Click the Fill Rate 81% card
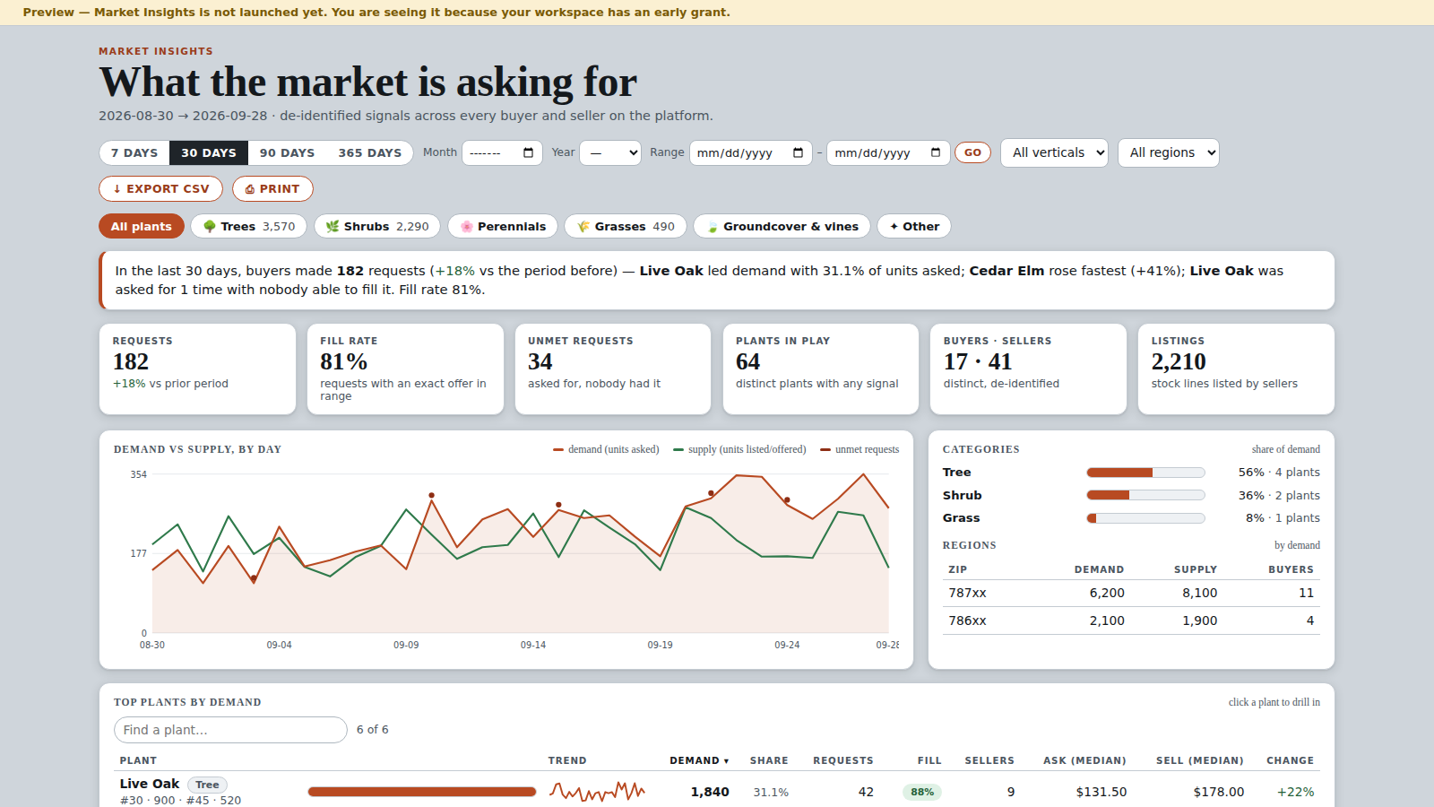 (405, 369)
